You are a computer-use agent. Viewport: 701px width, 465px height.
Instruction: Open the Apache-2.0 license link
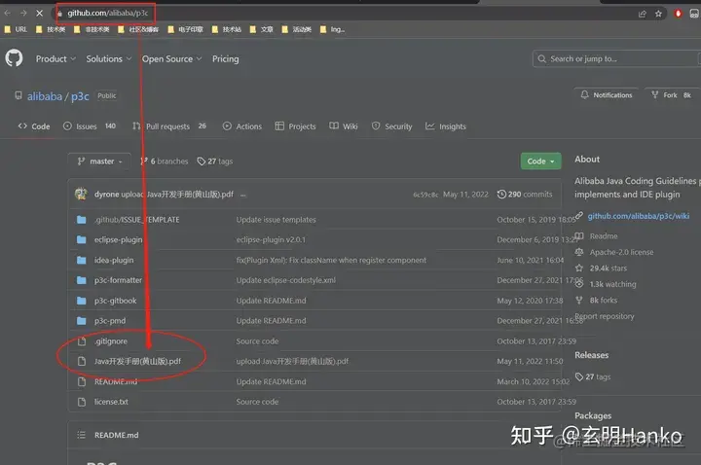click(614, 252)
